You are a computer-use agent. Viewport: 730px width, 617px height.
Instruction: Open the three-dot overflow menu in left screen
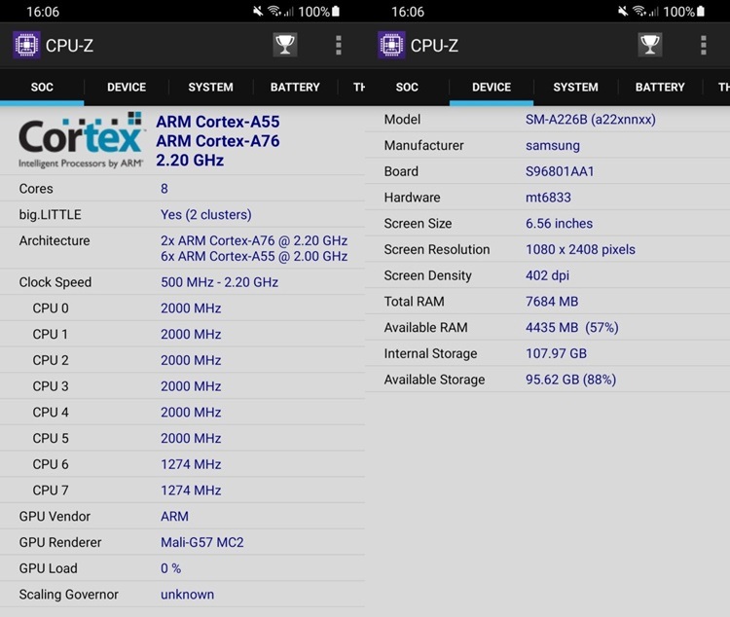[x=339, y=45]
